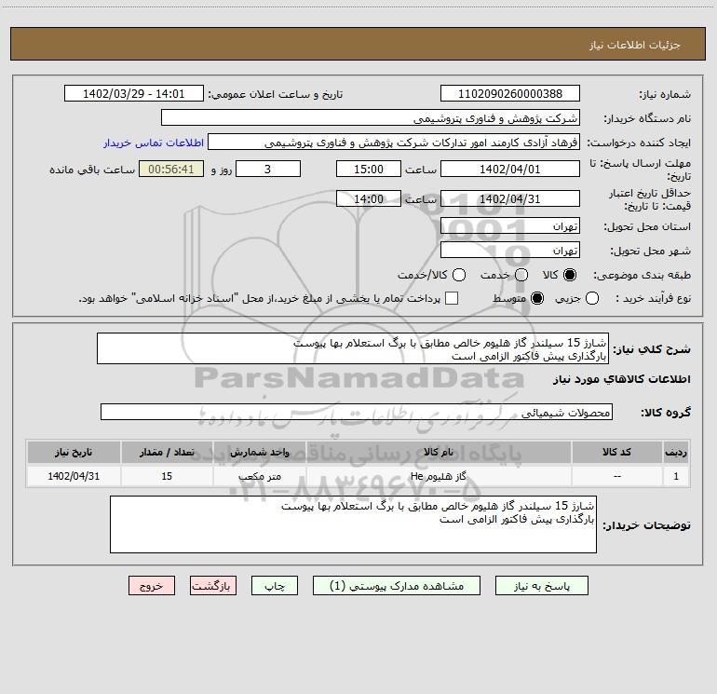Click the خروج exit button
This screenshot has height=694, width=717.
point(152,586)
